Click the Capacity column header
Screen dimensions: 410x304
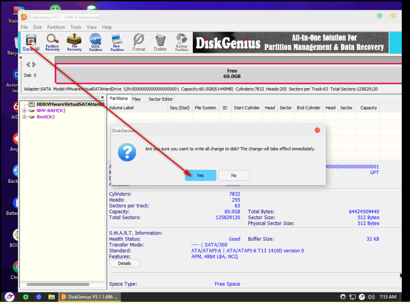[368, 108]
